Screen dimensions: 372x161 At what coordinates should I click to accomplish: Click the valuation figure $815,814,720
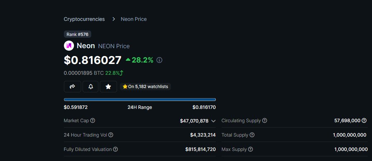point(200,149)
